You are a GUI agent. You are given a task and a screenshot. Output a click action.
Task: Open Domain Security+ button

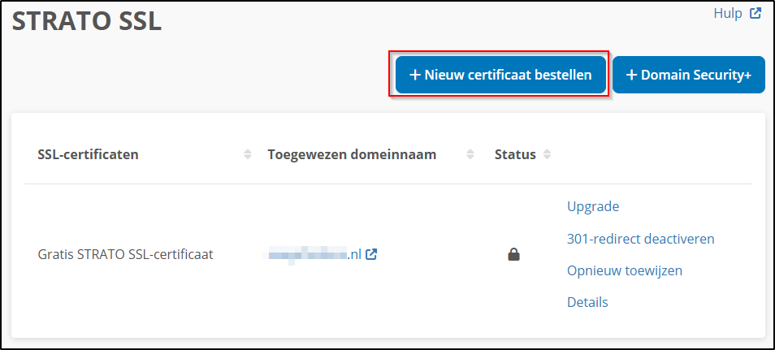coord(689,75)
